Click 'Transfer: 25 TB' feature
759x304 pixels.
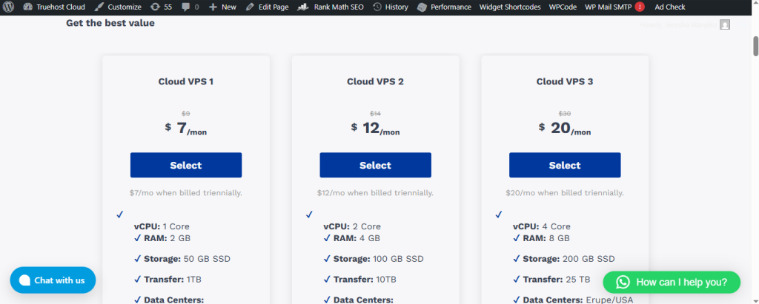click(x=551, y=280)
